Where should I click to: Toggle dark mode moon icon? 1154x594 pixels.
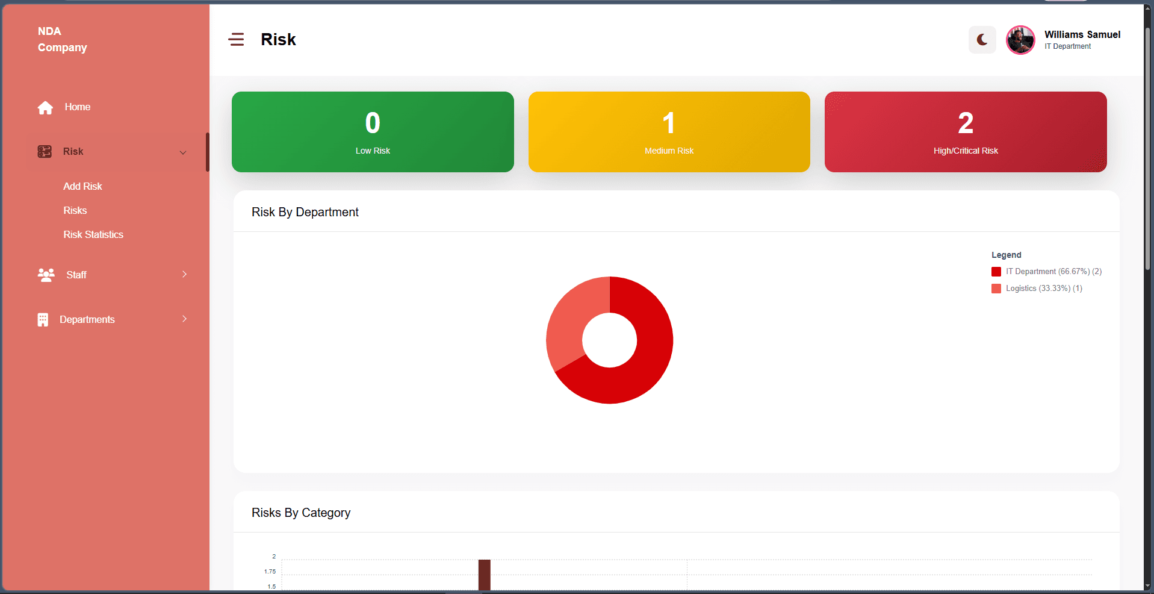(982, 40)
